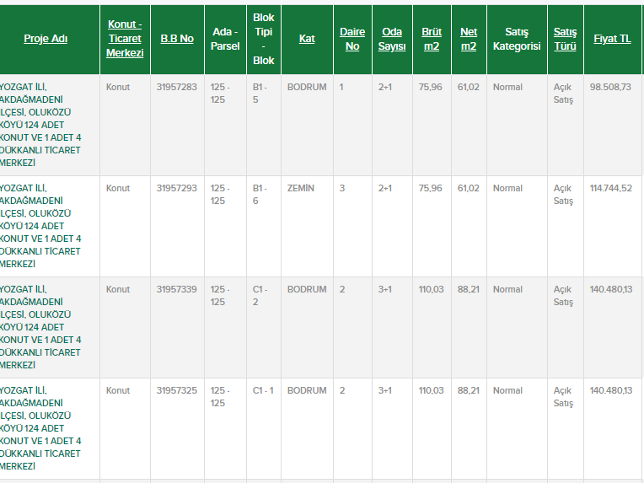Select B.B No 31957283 cell
Screen dimensions: 644x483
click(x=177, y=88)
